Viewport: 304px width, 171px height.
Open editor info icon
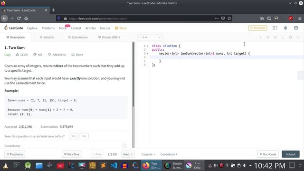pyautogui.click(x=260, y=37)
